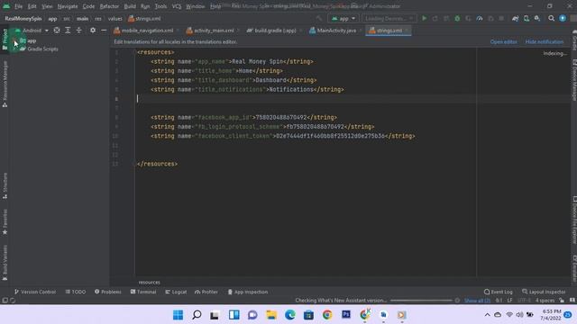Open Project panel gear options

point(93,31)
